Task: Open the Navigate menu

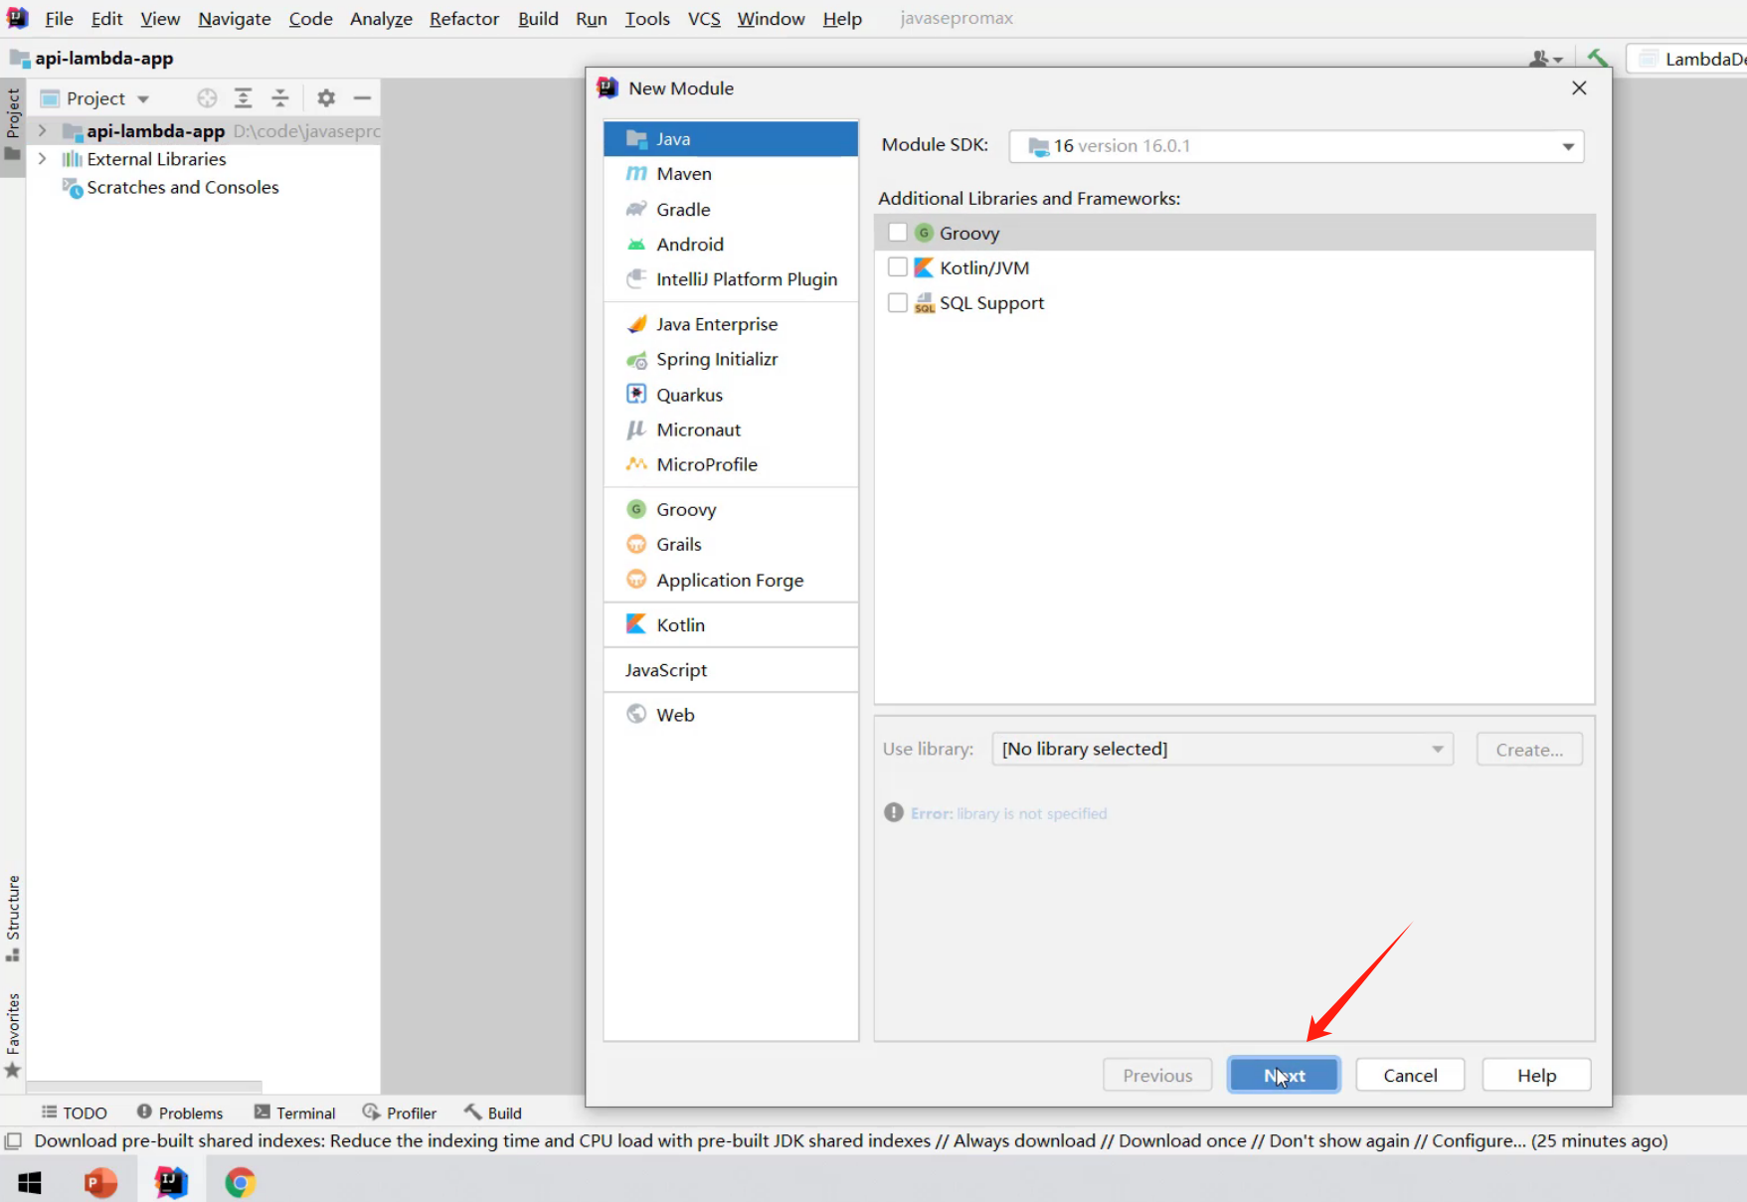Action: [x=235, y=19]
